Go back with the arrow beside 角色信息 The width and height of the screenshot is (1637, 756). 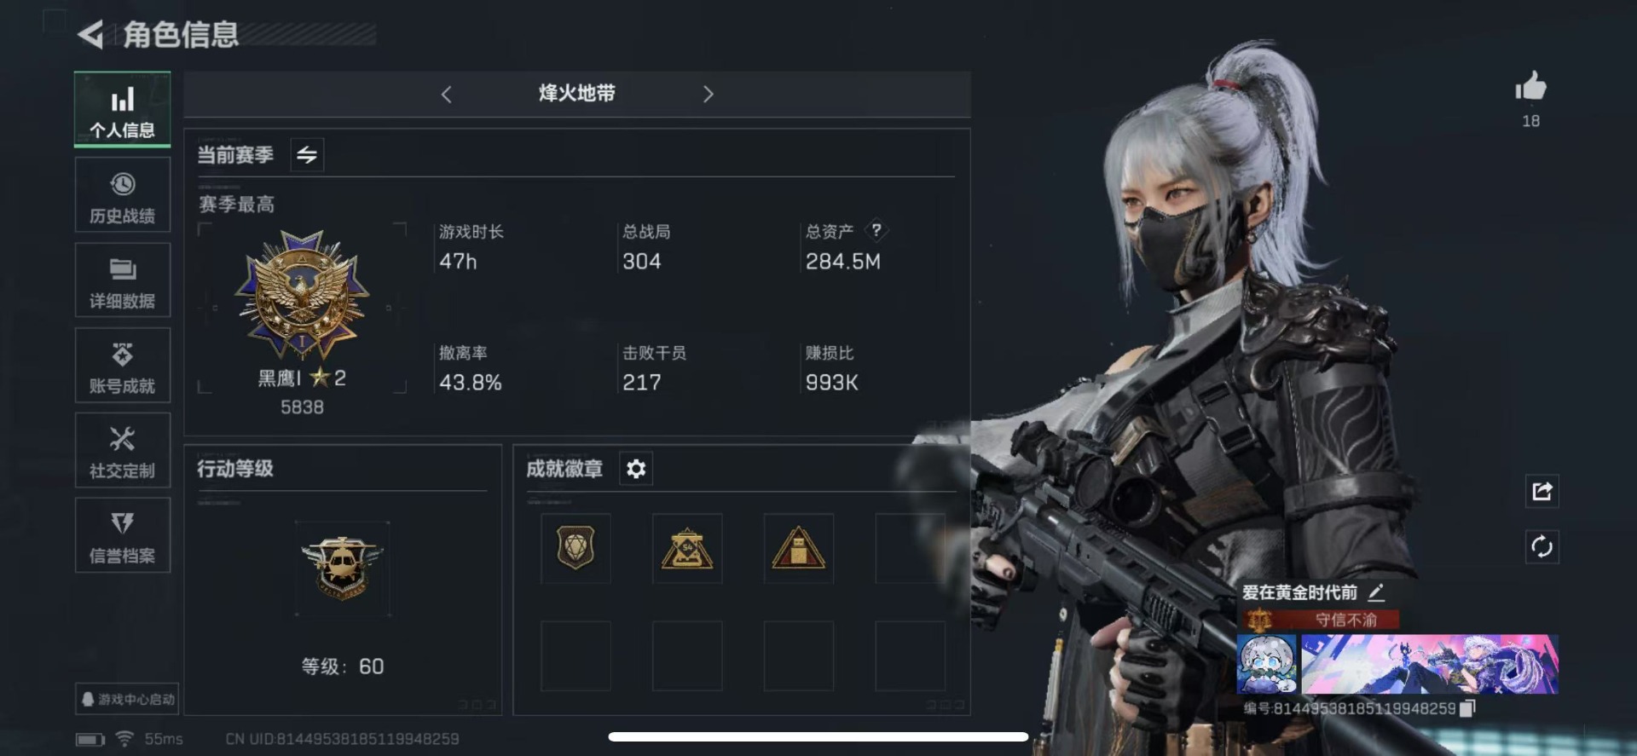90,35
